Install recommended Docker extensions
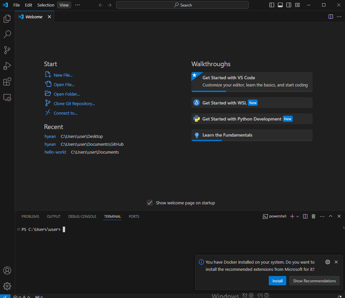345x298 pixels. click(277, 281)
